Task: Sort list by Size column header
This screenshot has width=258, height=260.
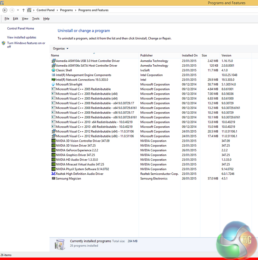Action: pos(210,56)
